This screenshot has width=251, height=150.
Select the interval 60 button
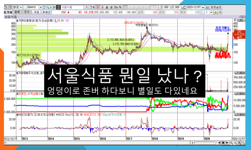143,7
